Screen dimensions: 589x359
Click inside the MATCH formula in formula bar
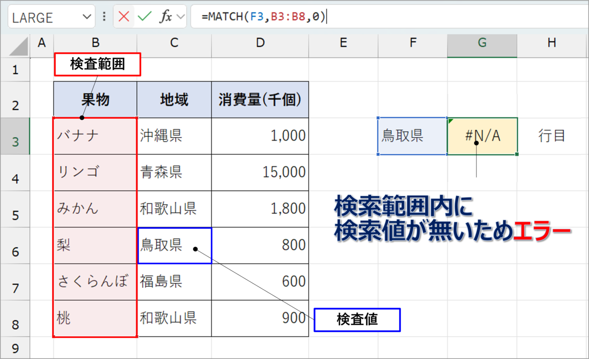coord(264,17)
